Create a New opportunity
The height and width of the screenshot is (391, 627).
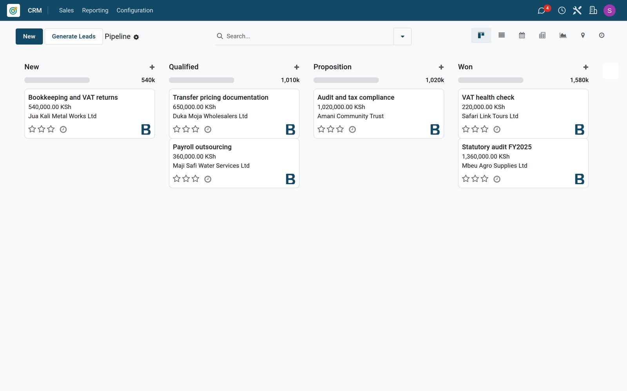point(29,36)
